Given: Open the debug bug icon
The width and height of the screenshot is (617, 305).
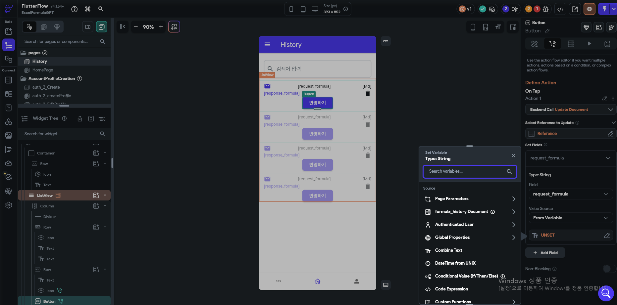Looking at the screenshot, I should point(546,9).
